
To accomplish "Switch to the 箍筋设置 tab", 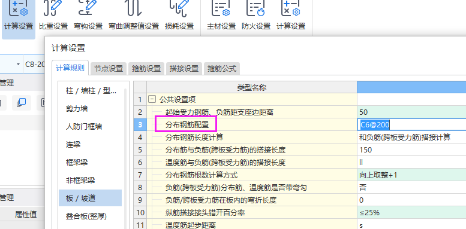I will 146,69.
